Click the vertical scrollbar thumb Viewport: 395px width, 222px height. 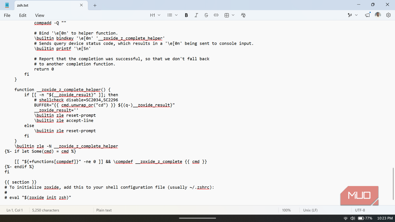(393, 183)
